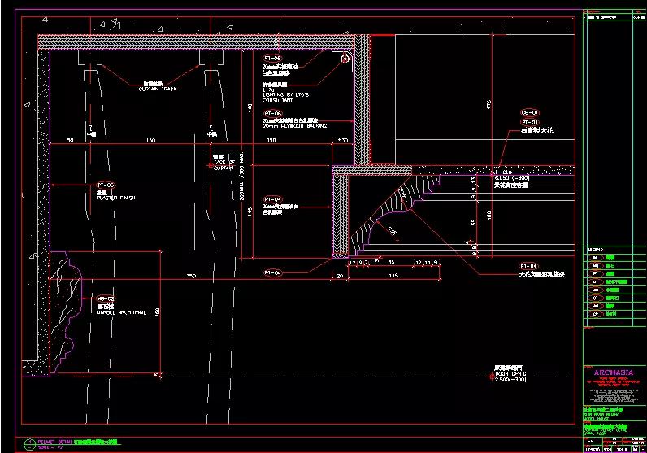Select the MARBLE ARCHITRAVE annotation
647x453 pixels.
pos(121,313)
